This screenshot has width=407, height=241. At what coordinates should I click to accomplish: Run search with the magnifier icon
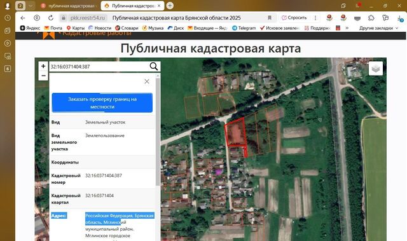point(154,66)
